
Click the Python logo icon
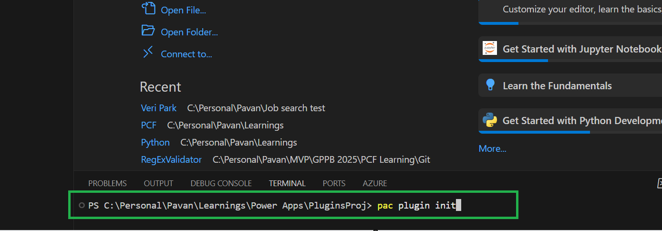point(490,120)
